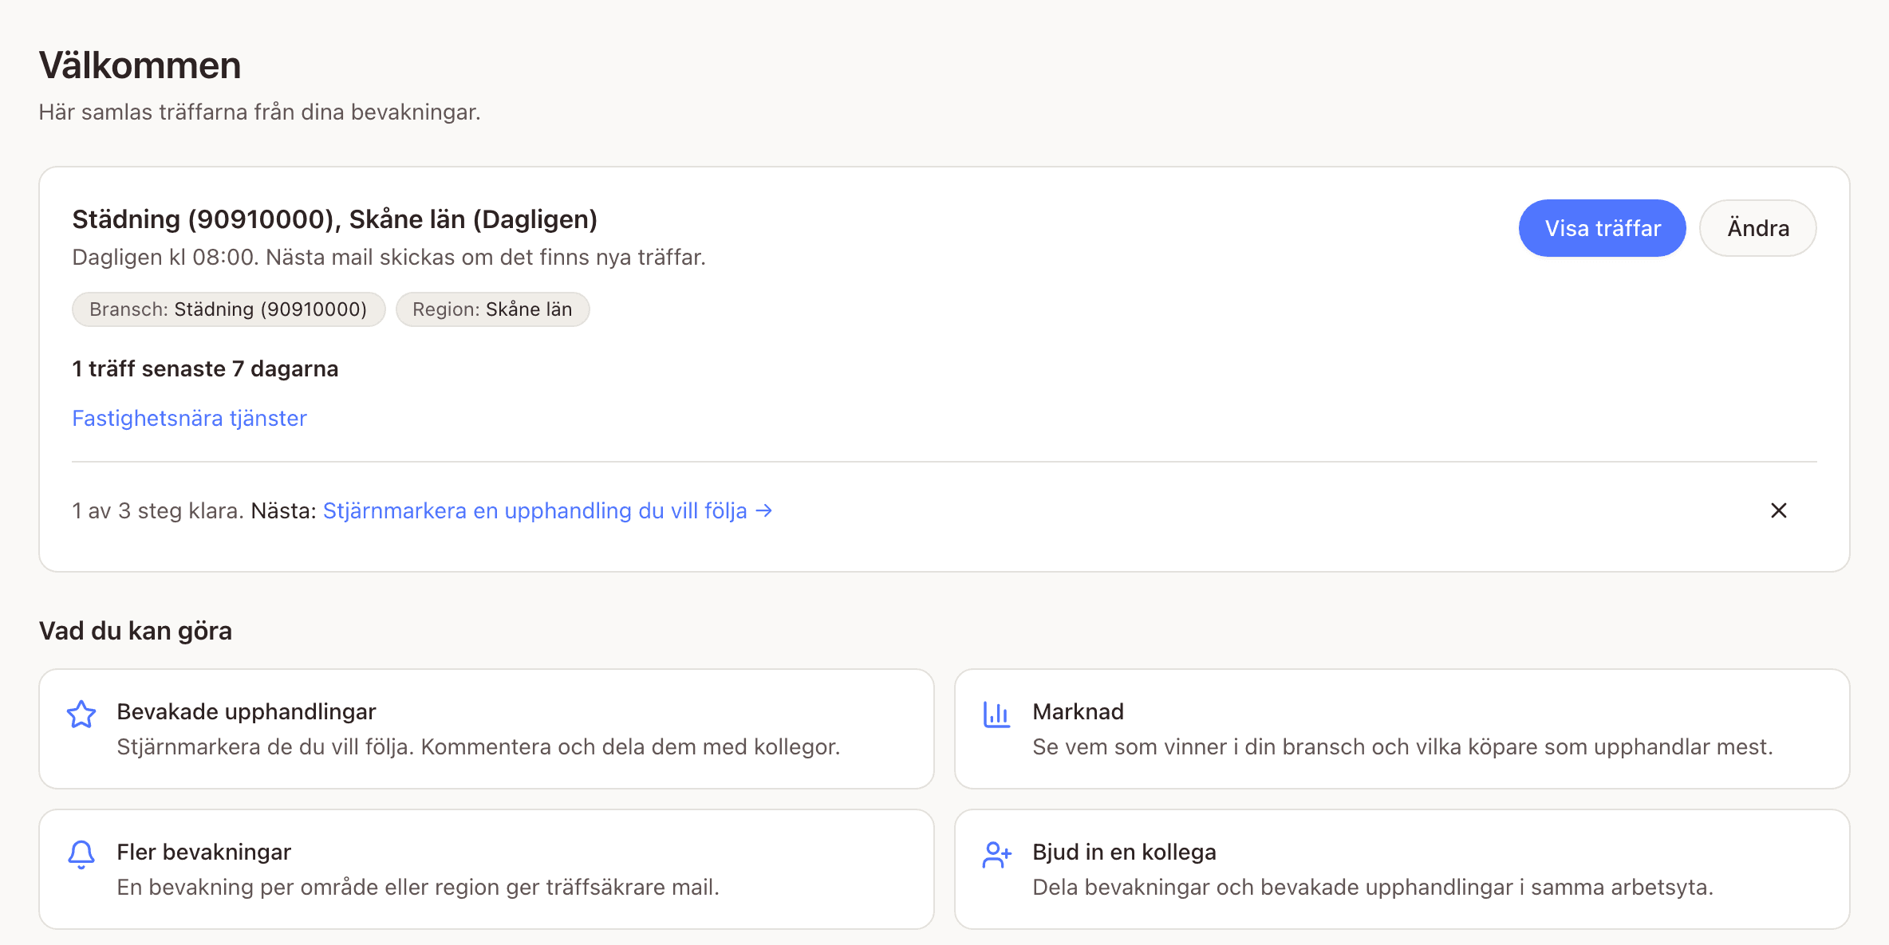Click the Vad du kan göra heading
Viewport: 1889px width, 945px height.
(136, 631)
